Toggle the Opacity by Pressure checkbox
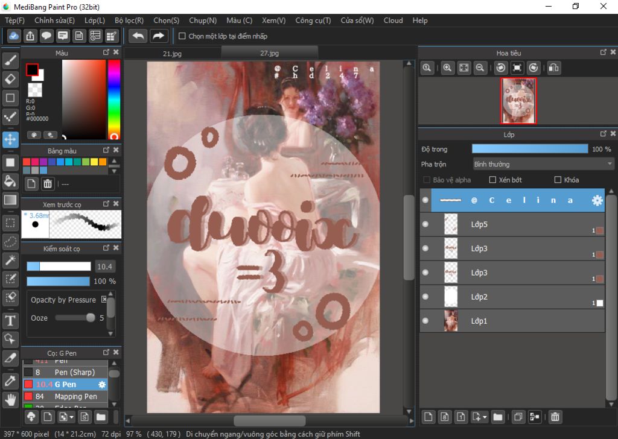The image size is (618, 439). click(104, 300)
